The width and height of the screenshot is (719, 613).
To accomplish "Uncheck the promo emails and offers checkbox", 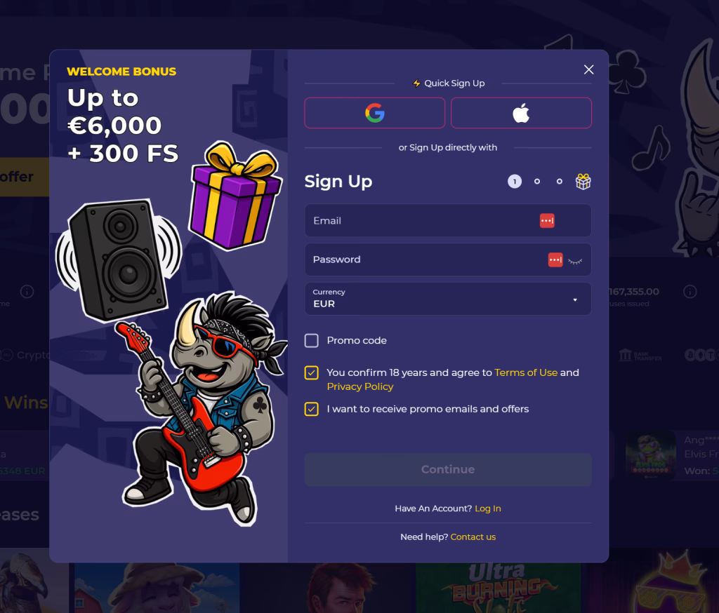I will 311,409.
